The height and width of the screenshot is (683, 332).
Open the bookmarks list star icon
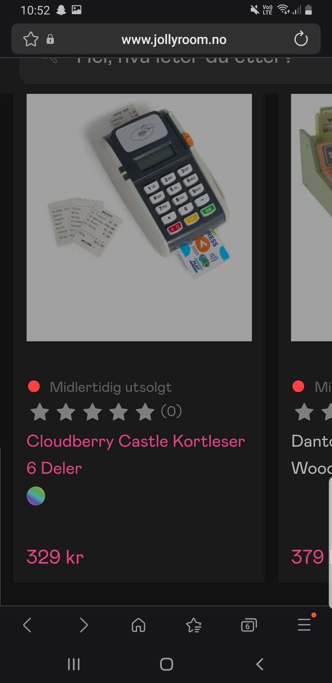click(194, 625)
